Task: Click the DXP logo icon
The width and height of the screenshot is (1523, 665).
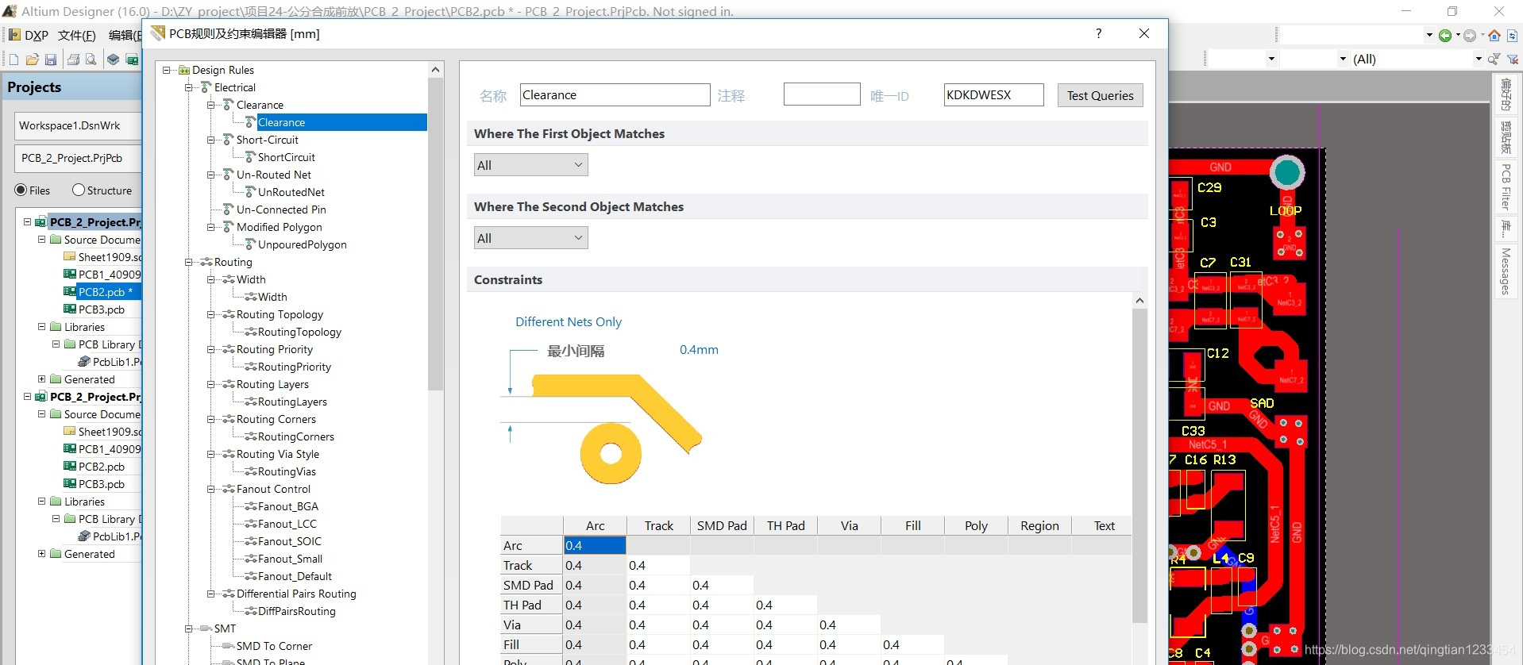Action: click(14, 35)
